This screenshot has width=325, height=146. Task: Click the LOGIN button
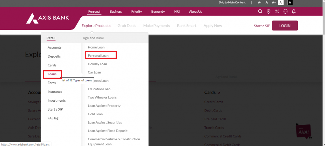click(285, 26)
